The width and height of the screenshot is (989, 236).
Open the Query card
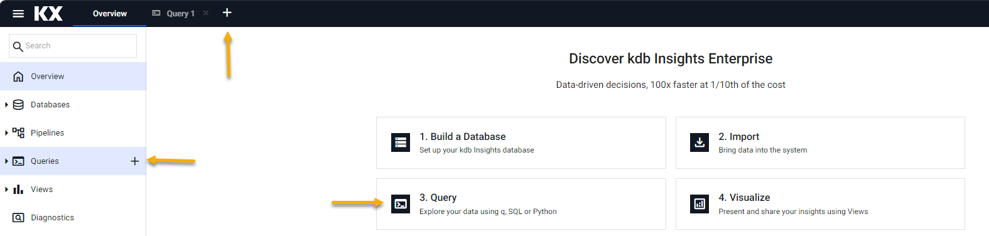click(521, 204)
